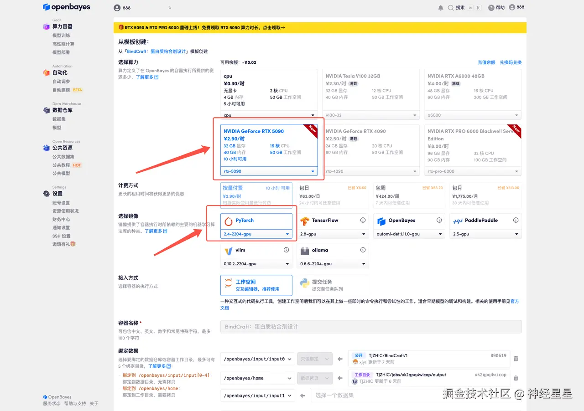
Task: Go to 邀请有礼 in sidebar
Action: click(64, 244)
